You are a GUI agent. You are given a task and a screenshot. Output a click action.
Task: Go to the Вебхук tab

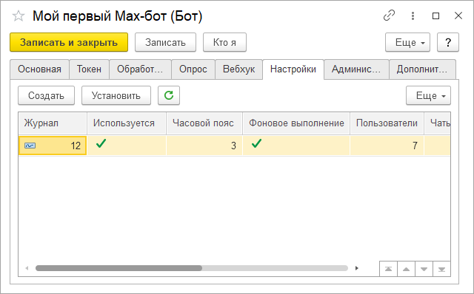[238, 69]
